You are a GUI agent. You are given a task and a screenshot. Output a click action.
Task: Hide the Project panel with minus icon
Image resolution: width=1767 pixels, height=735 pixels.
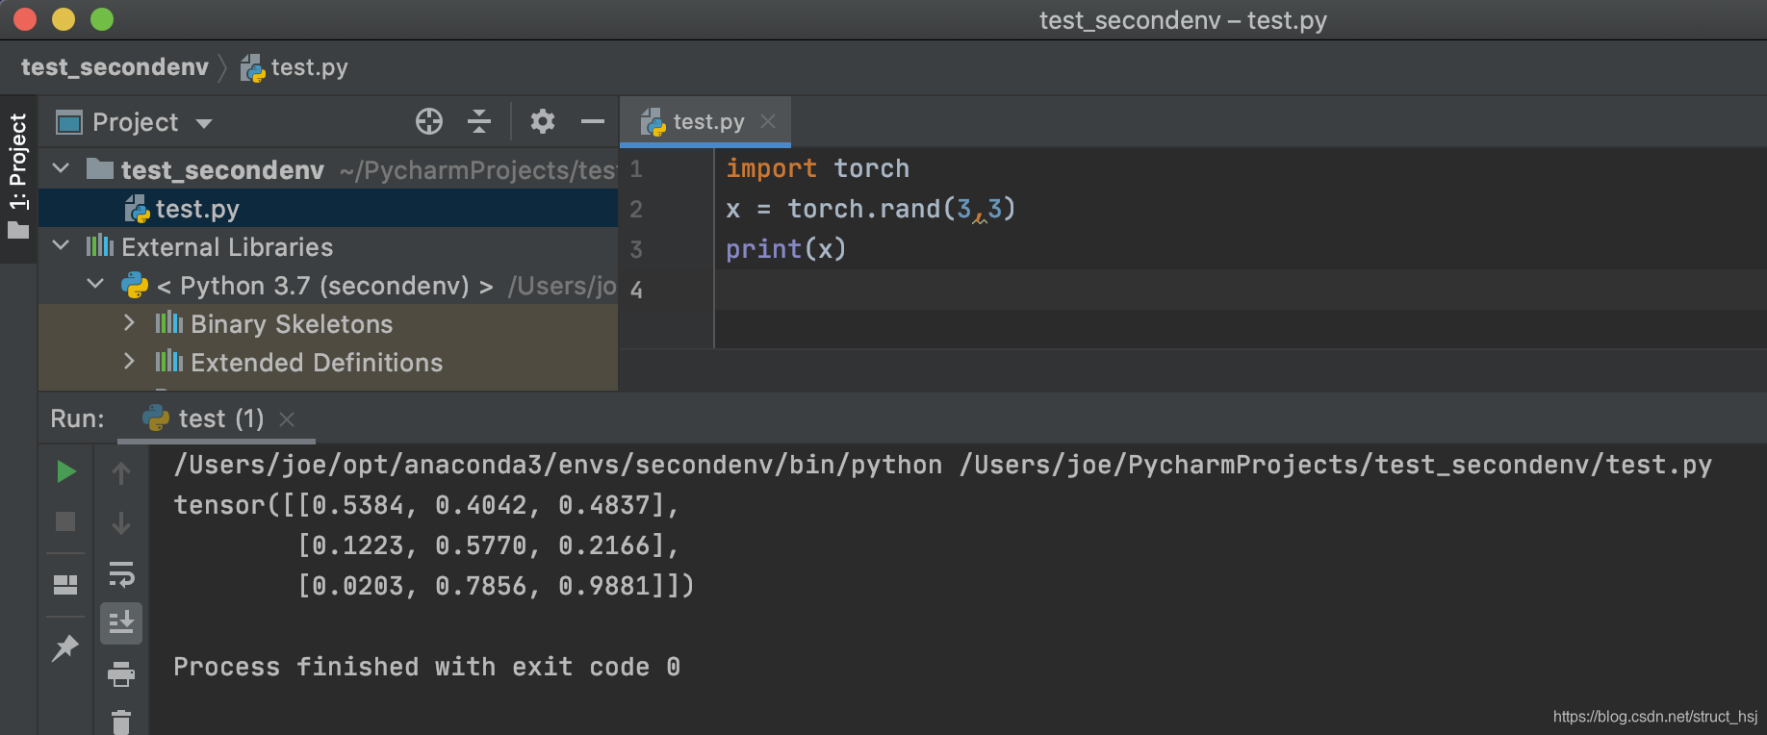point(593,121)
